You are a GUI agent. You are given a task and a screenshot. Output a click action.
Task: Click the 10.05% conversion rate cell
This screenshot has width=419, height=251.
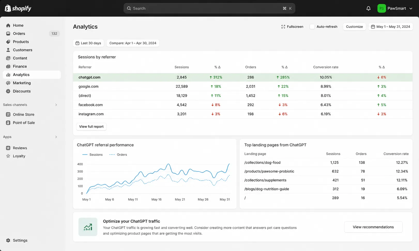click(326, 77)
